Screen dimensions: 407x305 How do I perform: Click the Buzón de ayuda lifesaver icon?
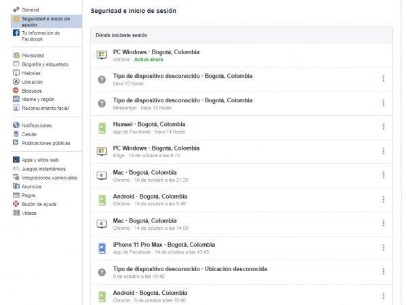pyautogui.click(x=16, y=204)
